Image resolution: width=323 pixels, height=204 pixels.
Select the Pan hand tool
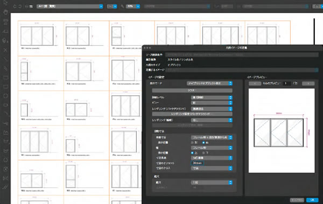tap(5, 12)
